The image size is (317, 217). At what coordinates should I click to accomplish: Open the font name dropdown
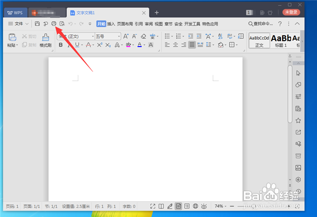[93, 36]
